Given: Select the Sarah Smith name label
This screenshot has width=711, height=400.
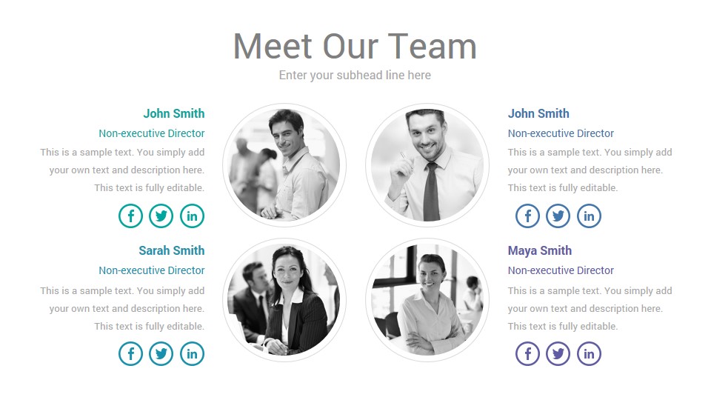Looking at the screenshot, I should (x=171, y=250).
